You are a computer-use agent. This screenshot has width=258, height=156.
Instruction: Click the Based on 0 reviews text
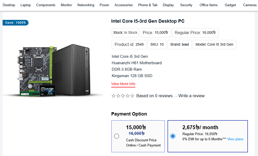click(155, 96)
